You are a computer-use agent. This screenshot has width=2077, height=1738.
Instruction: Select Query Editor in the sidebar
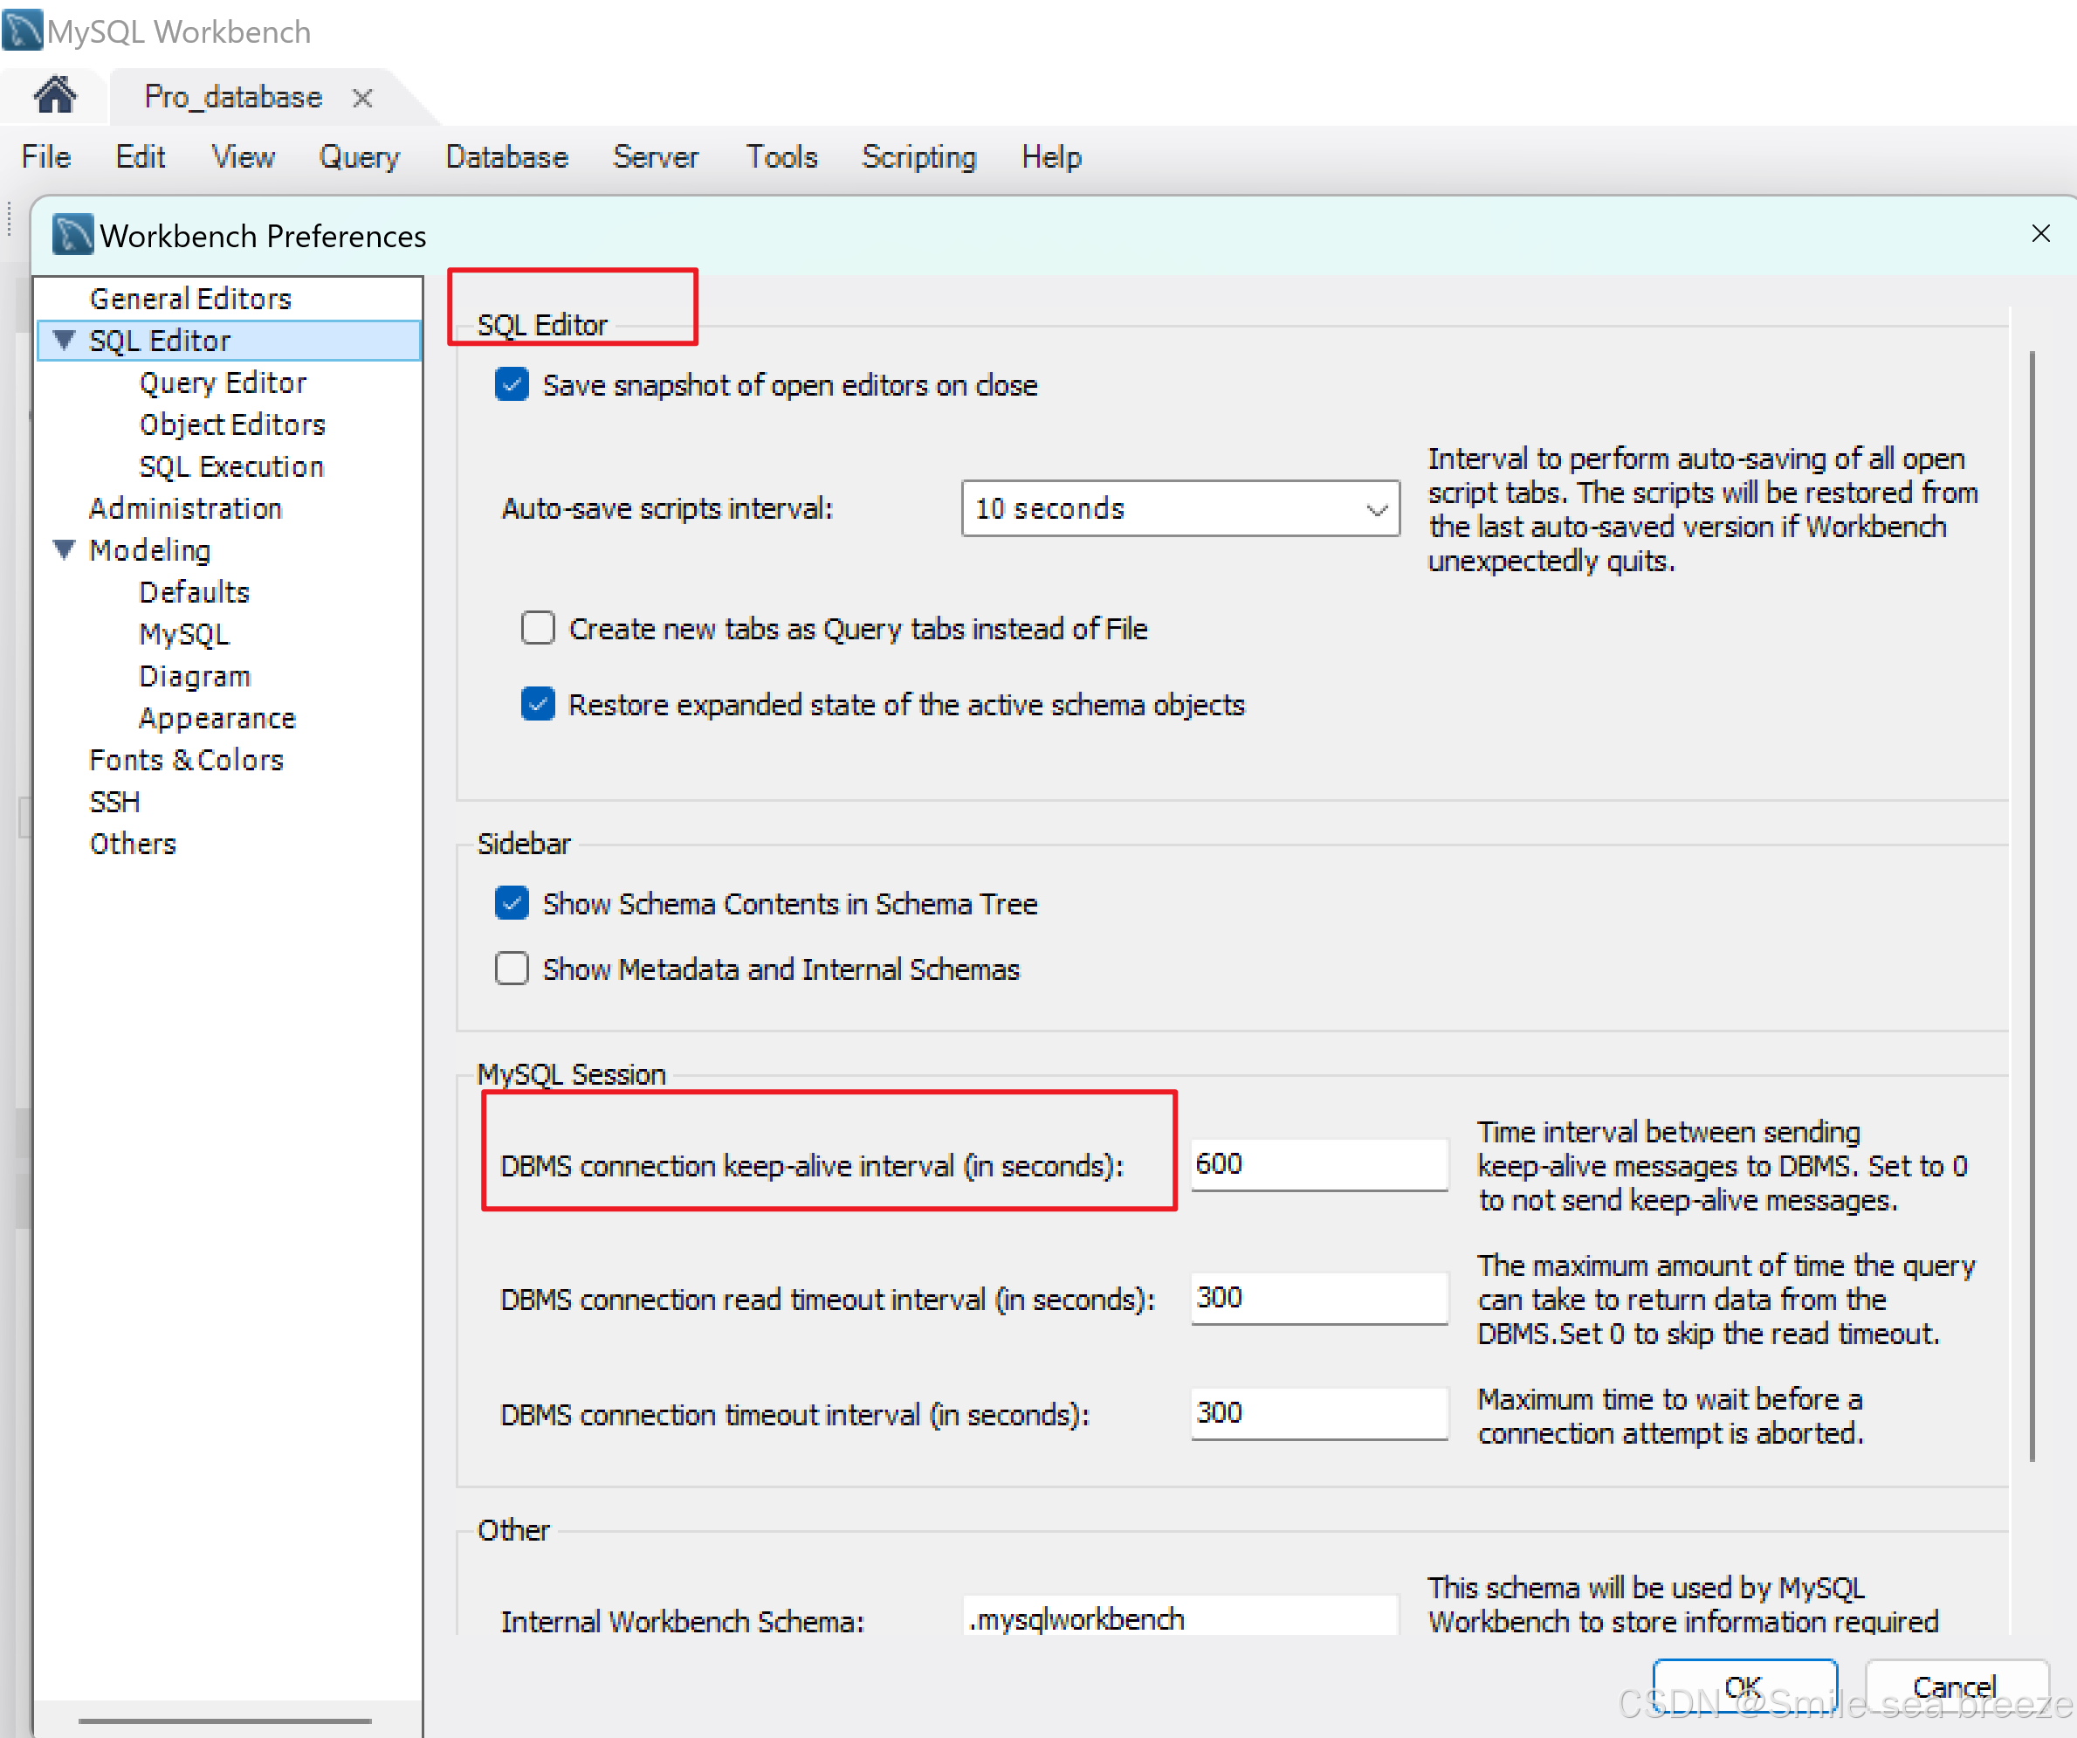click(223, 382)
